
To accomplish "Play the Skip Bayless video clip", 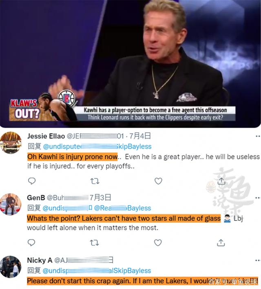I will click(130, 64).
